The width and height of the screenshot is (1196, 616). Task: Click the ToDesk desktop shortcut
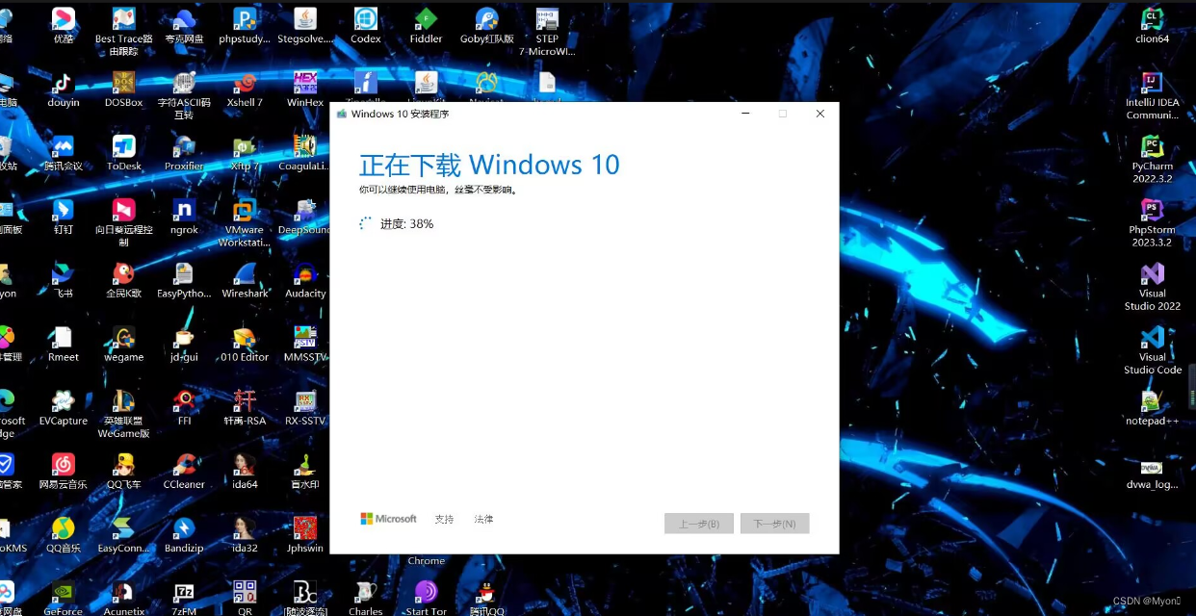pos(124,153)
